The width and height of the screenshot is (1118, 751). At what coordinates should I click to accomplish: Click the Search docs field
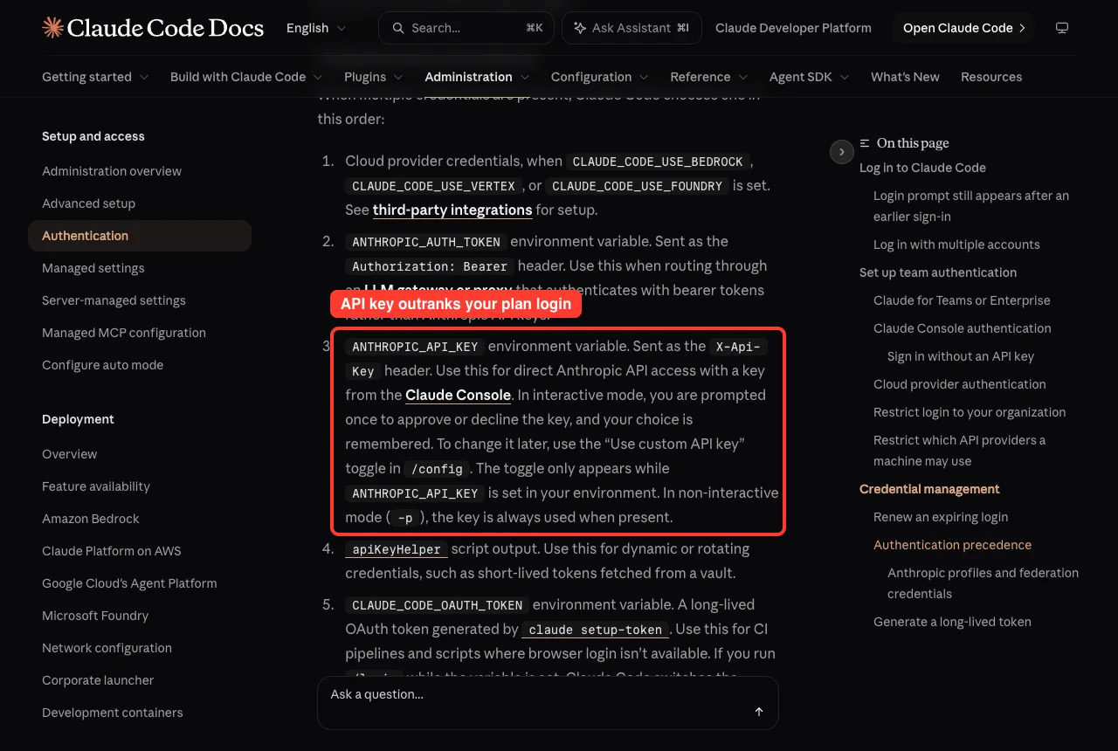coord(466,28)
